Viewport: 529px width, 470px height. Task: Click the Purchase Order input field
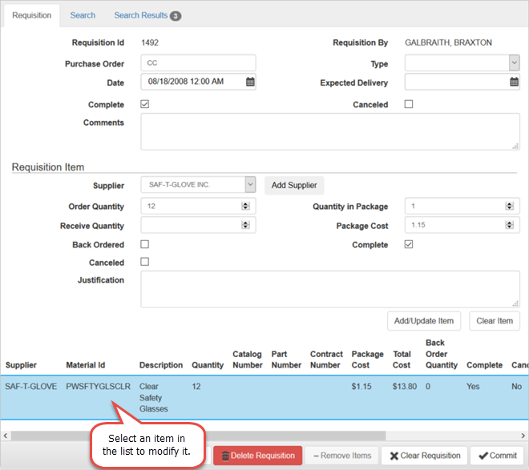pos(198,63)
